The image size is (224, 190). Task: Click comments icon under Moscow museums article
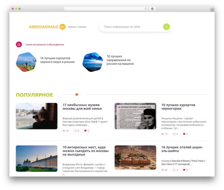[x=75, y=131]
